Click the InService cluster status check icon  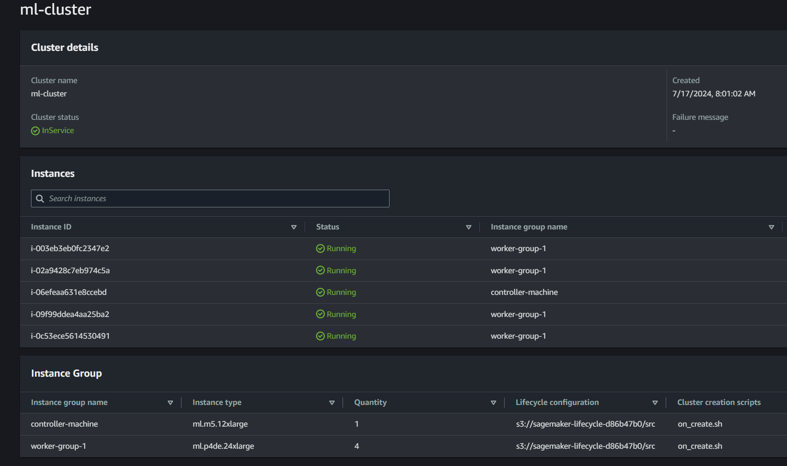(x=35, y=131)
